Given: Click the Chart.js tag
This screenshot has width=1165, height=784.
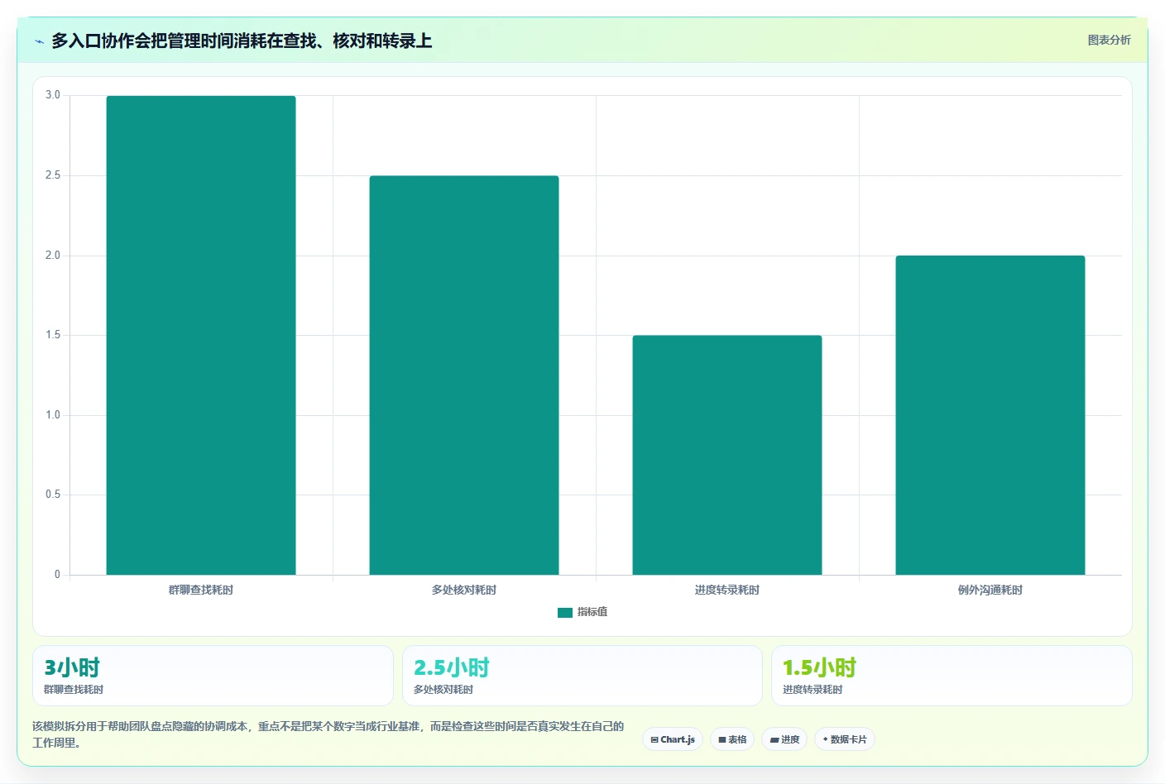Looking at the screenshot, I should (x=673, y=739).
